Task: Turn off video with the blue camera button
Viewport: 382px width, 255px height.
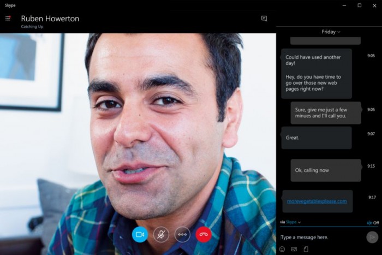Action: [x=140, y=234]
